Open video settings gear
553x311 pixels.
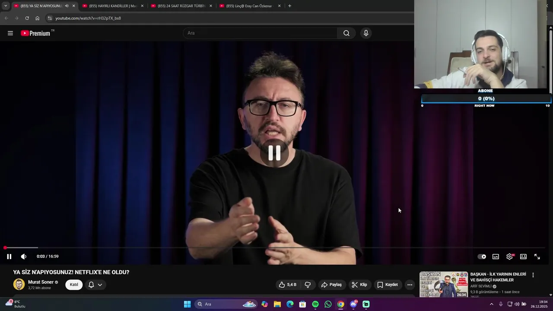[510, 257]
